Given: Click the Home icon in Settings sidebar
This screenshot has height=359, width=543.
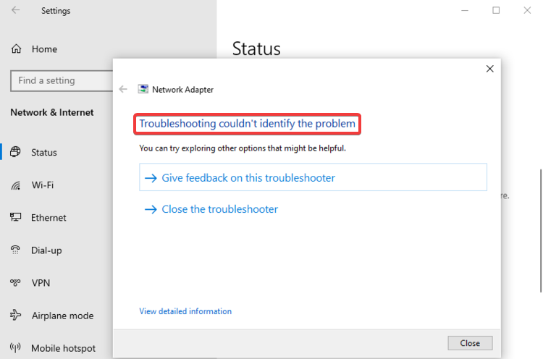Looking at the screenshot, I should click(16, 49).
